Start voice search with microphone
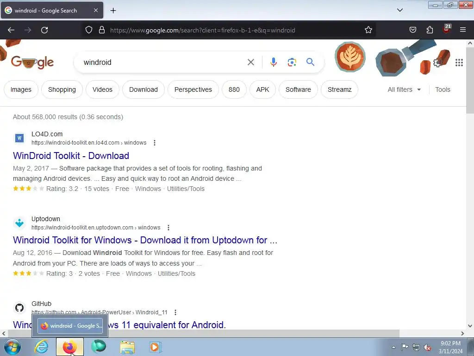Screen dimensions: 474x356 pos(273,62)
